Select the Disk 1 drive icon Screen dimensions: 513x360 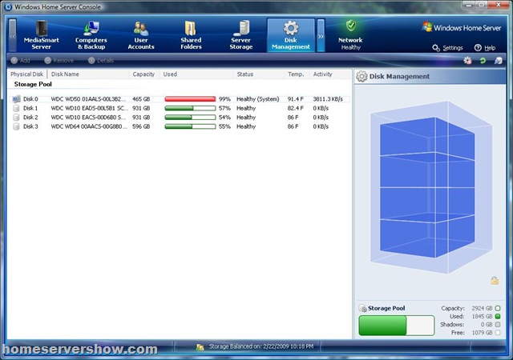click(16, 108)
